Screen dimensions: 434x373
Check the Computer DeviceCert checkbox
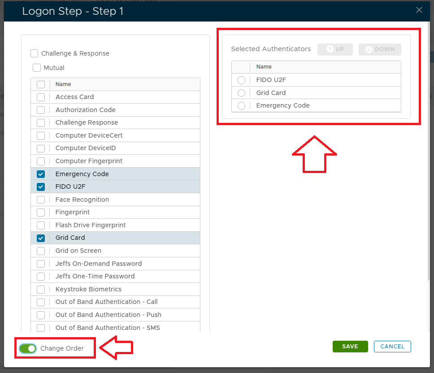click(x=41, y=135)
